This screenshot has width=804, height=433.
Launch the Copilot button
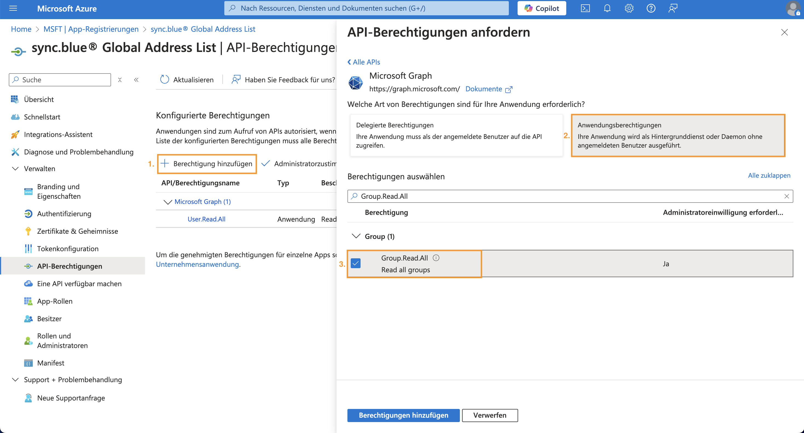541,8
